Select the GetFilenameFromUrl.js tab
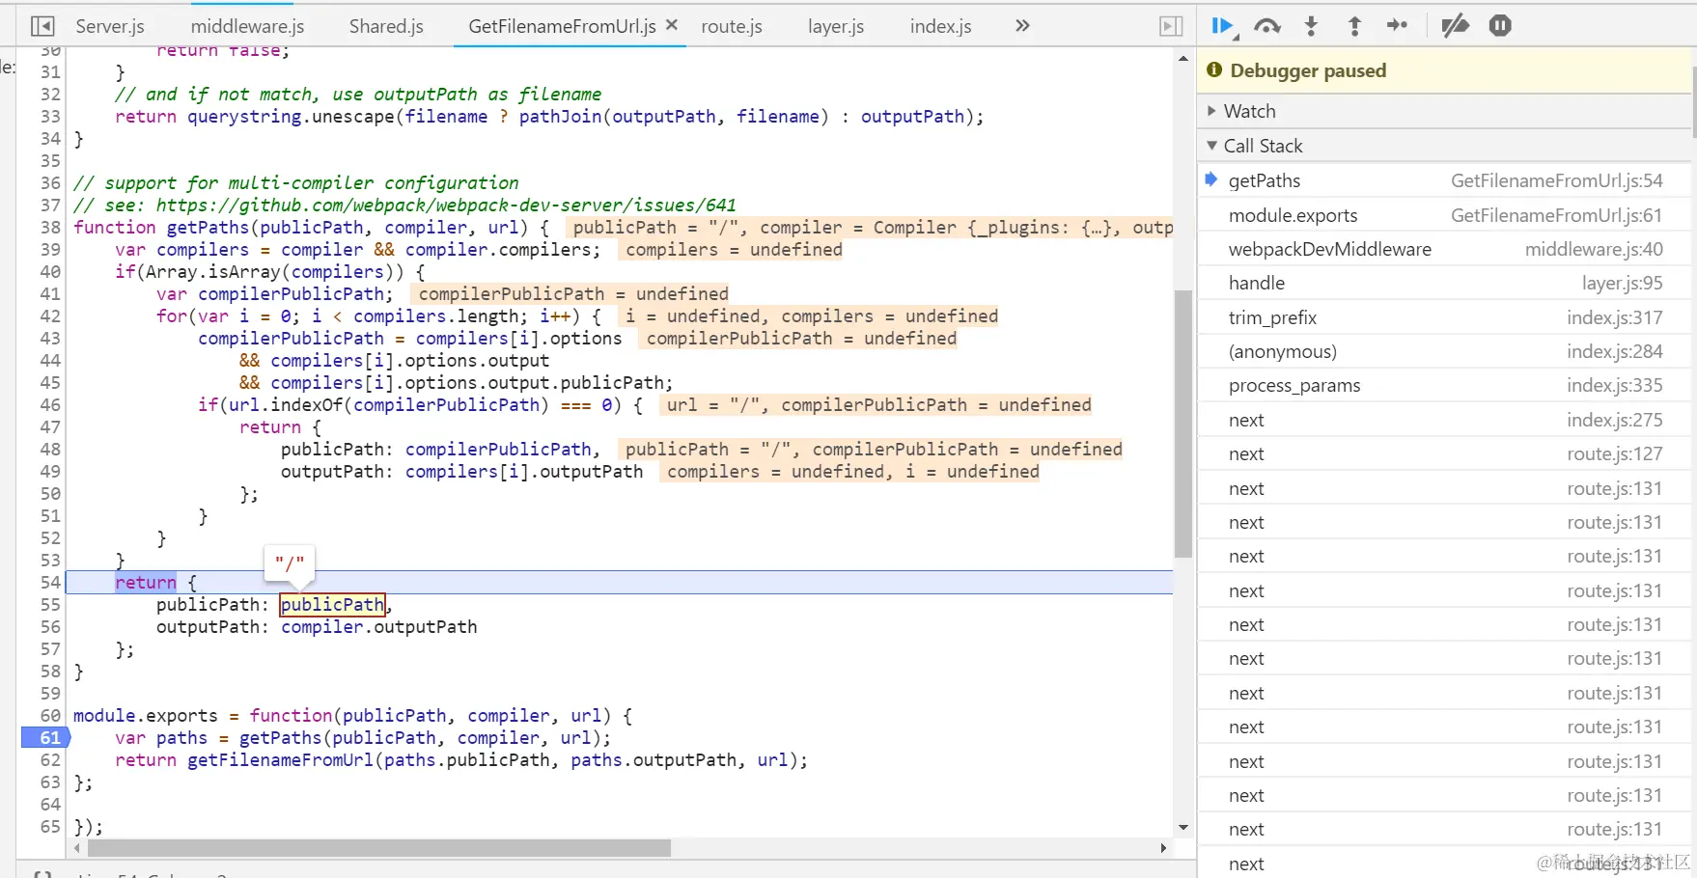1697x878 pixels. click(x=562, y=26)
